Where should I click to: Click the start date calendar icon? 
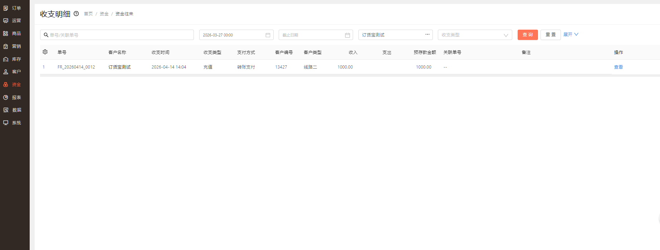tap(268, 35)
